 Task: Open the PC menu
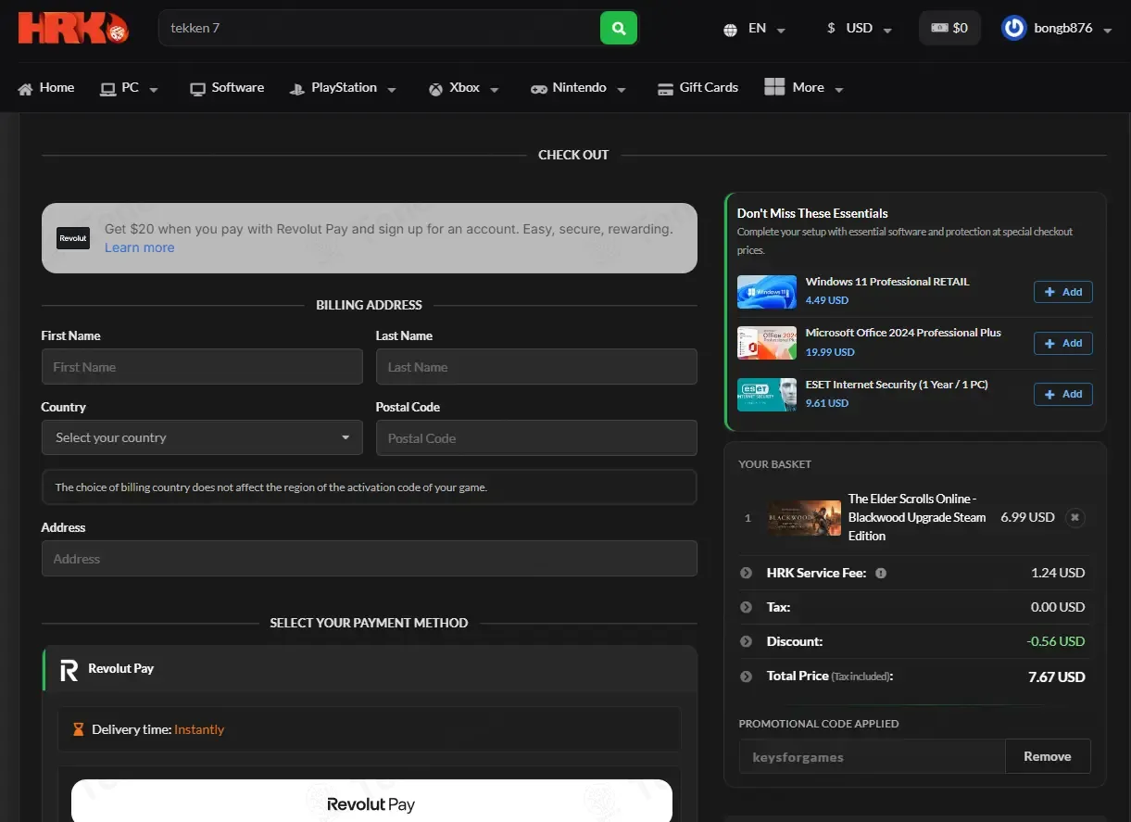[130, 88]
